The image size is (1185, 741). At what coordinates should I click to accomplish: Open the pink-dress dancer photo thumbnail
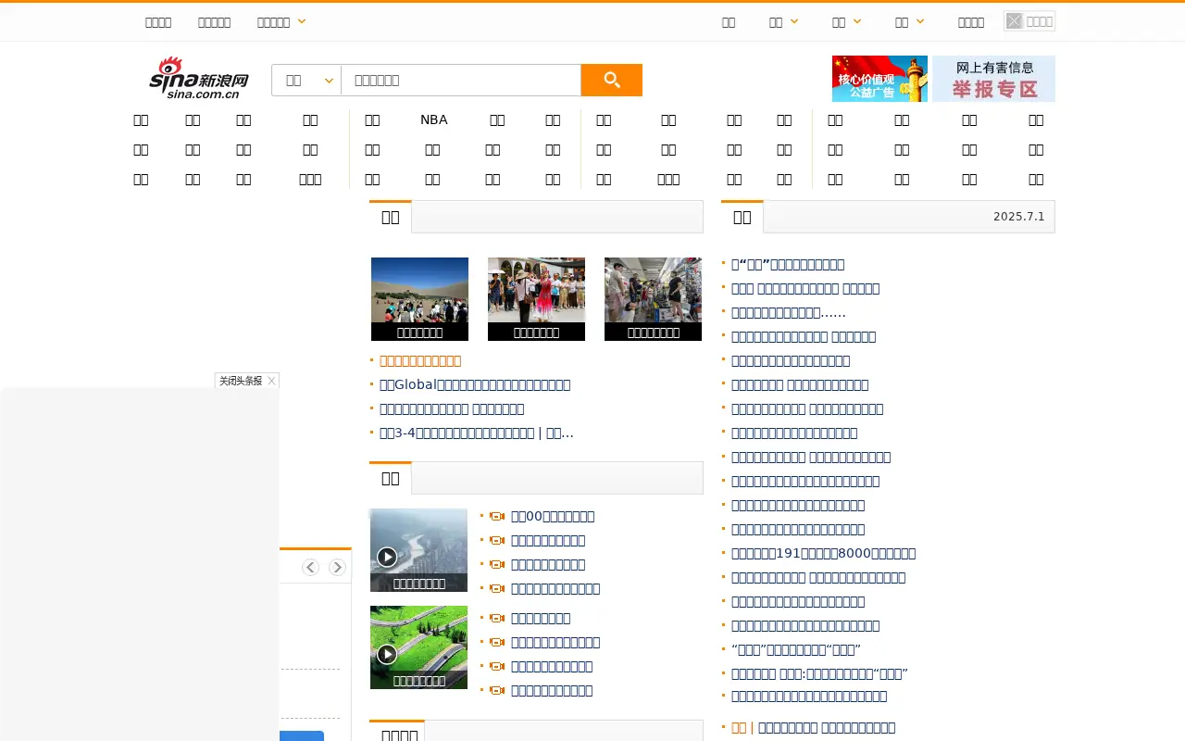point(536,299)
